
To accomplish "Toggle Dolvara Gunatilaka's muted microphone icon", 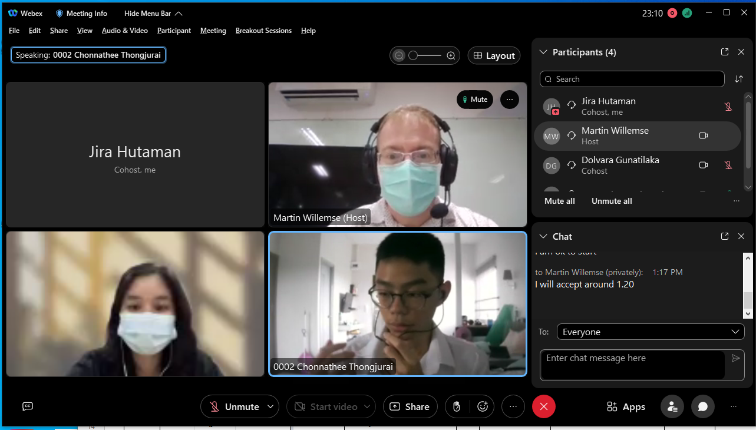I will pos(728,165).
